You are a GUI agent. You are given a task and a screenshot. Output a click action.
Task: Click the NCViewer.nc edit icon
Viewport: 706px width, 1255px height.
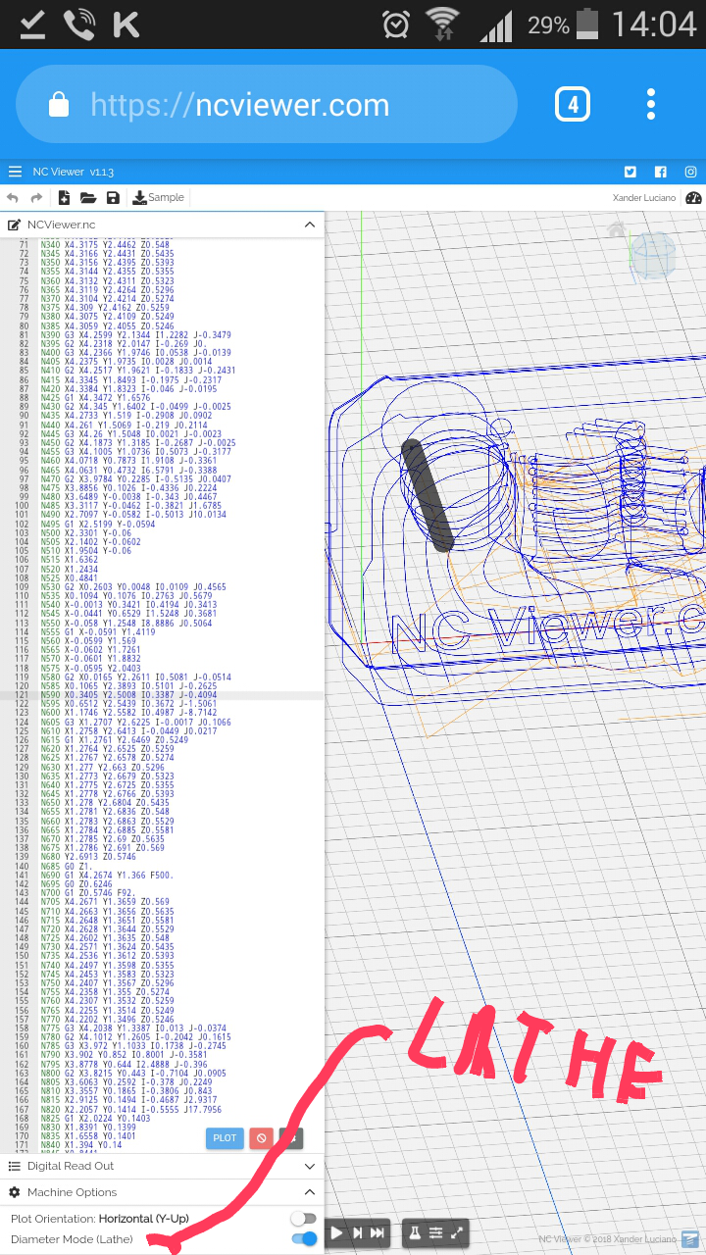point(15,225)
